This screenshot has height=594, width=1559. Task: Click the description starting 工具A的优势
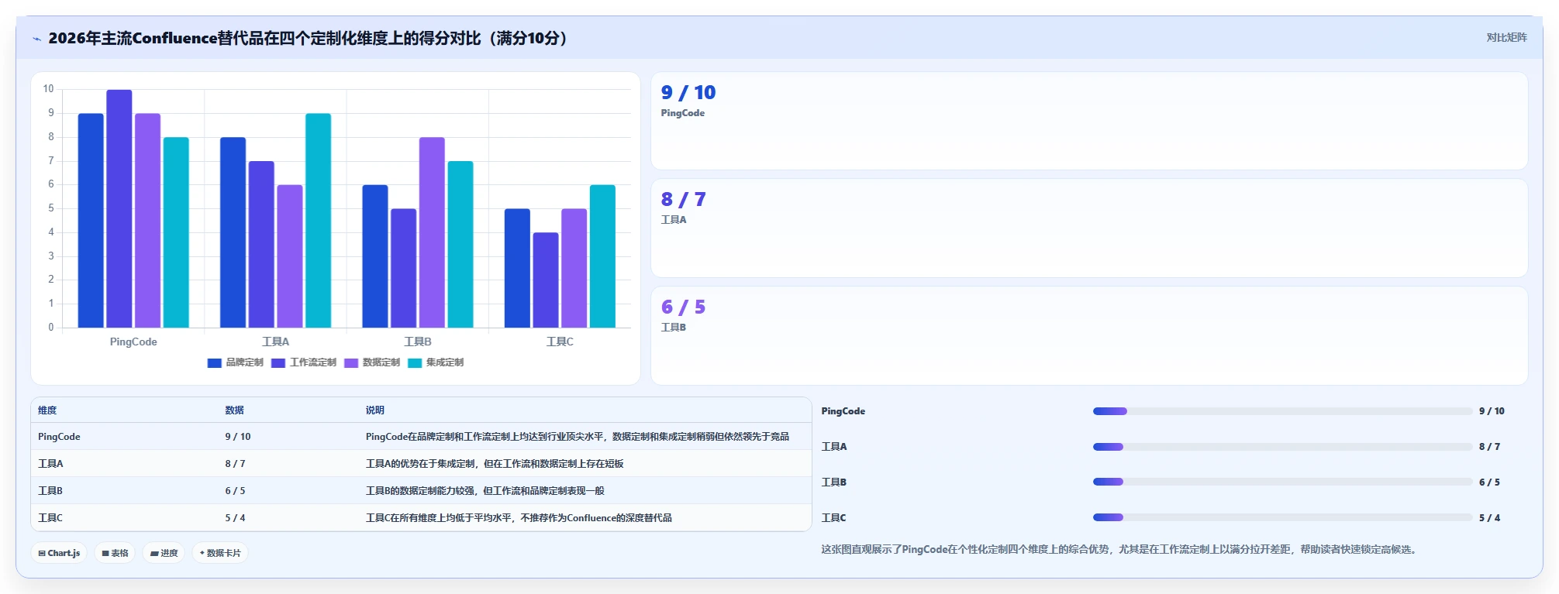click(x=495, y=464)
